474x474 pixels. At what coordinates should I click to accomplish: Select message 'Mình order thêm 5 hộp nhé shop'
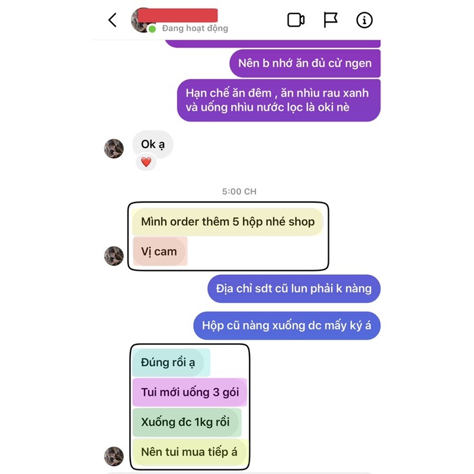tap(228, 222)
